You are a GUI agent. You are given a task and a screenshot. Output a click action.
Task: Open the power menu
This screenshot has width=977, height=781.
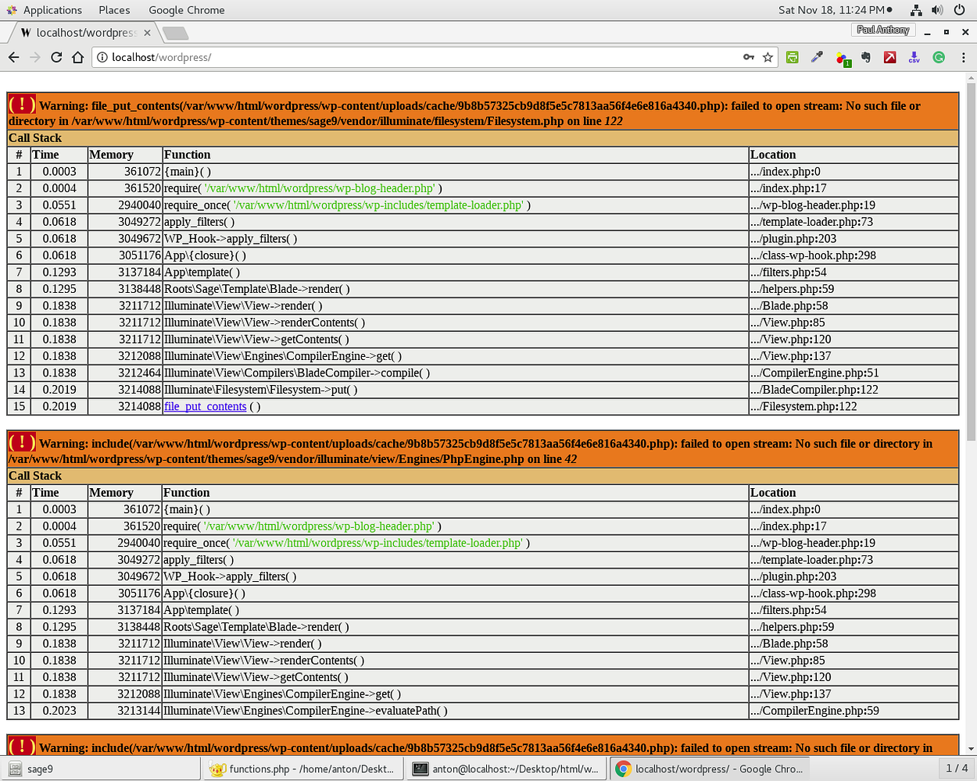pos(959,10)
